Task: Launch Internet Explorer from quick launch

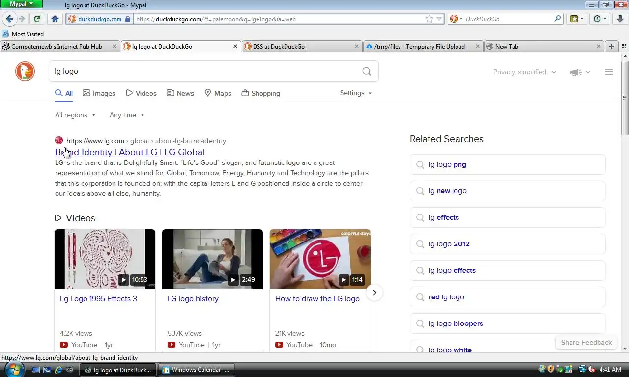Action: [x=58, y=370]
